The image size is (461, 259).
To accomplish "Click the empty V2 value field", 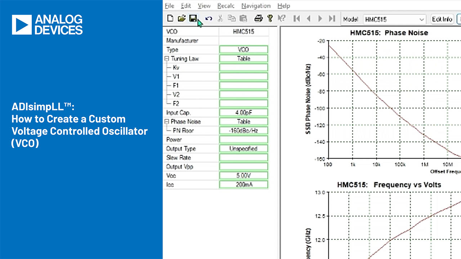I will [243, 95].
